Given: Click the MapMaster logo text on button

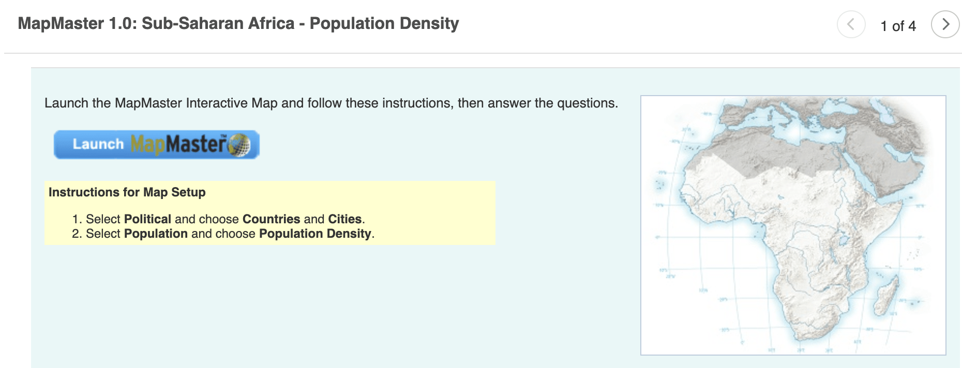Looking at the screenshot, I should pos(178,144).
